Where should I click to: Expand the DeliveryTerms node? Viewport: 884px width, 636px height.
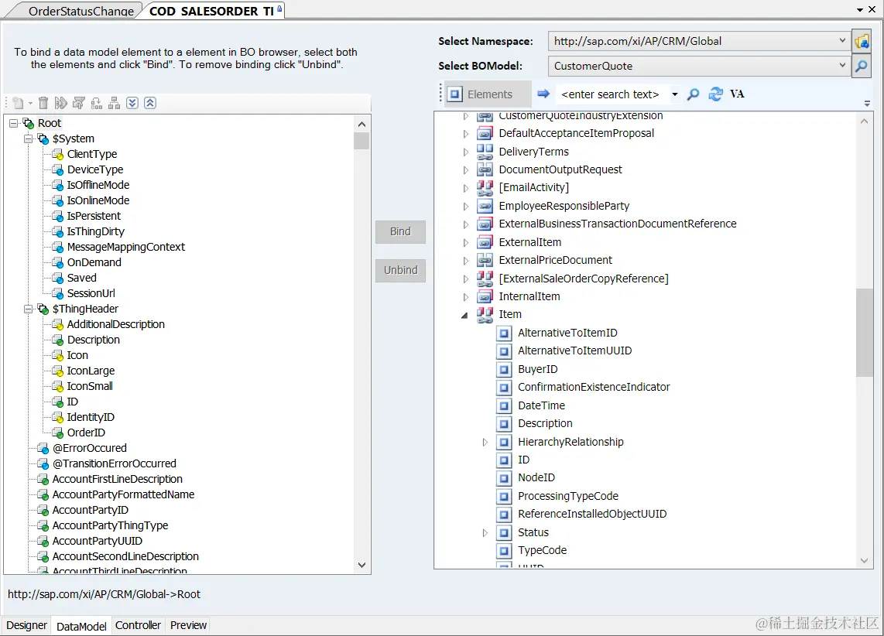466,152
